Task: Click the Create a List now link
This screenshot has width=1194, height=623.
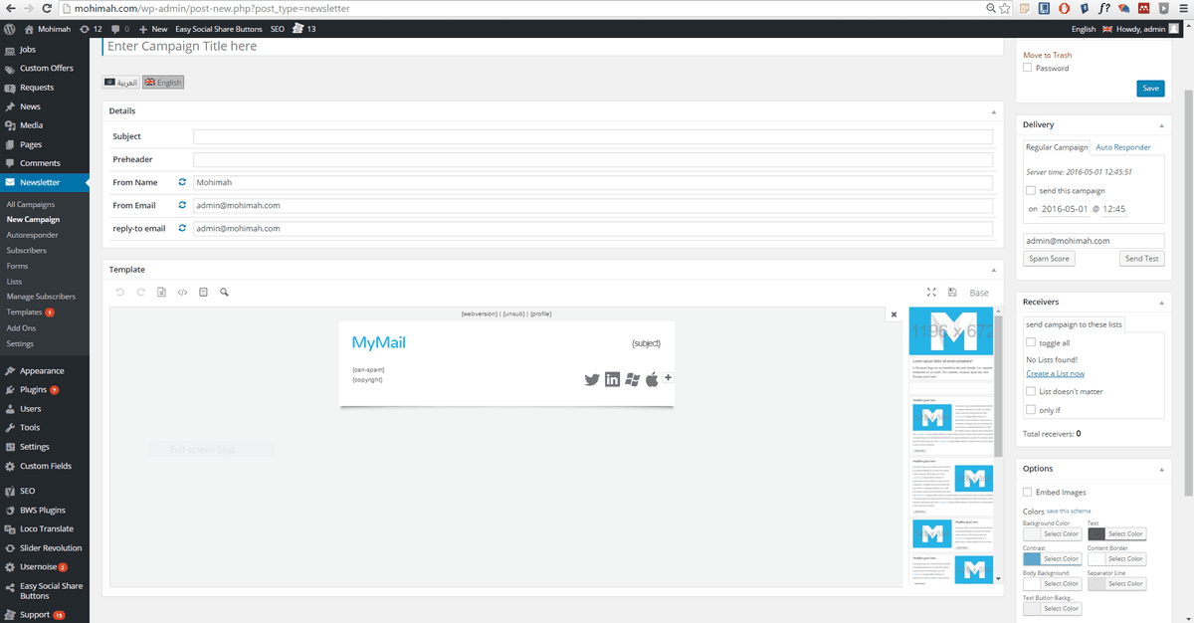Action: (1055, 373)
